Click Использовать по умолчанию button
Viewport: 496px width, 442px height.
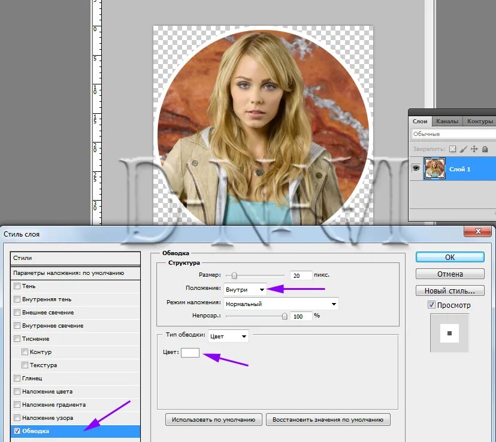click(x=213, y=420)
